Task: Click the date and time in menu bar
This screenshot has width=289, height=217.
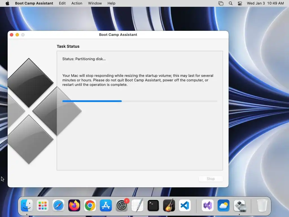Action: click(265, 3)
